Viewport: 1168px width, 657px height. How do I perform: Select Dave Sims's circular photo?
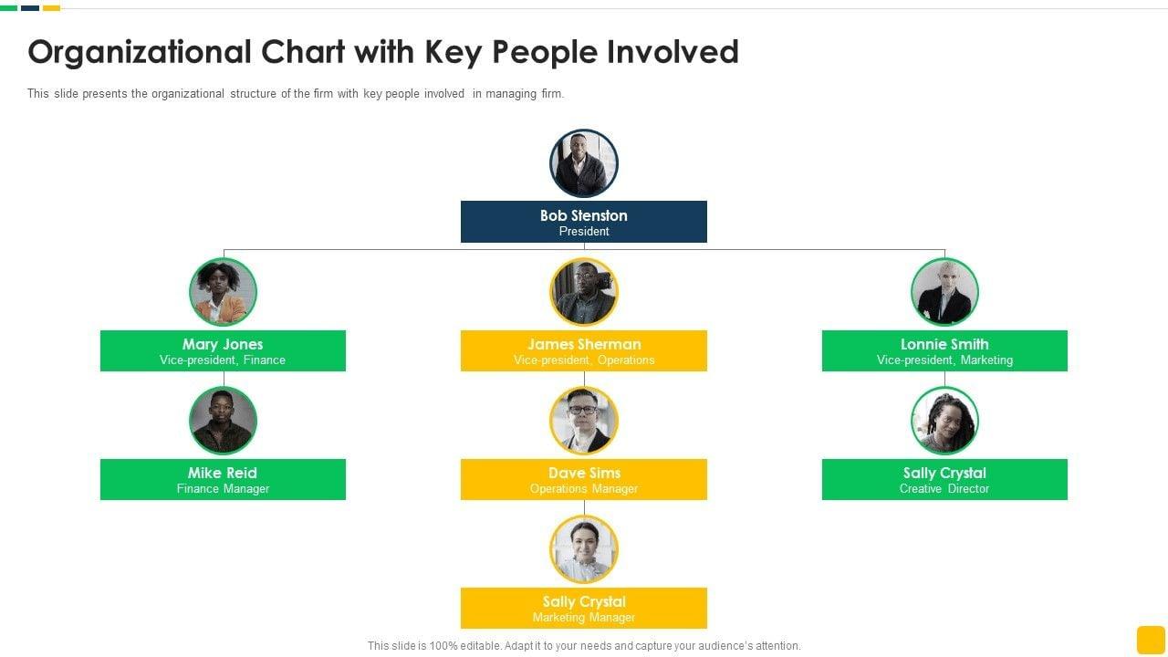pyautogui.click(x=584, y=421)
